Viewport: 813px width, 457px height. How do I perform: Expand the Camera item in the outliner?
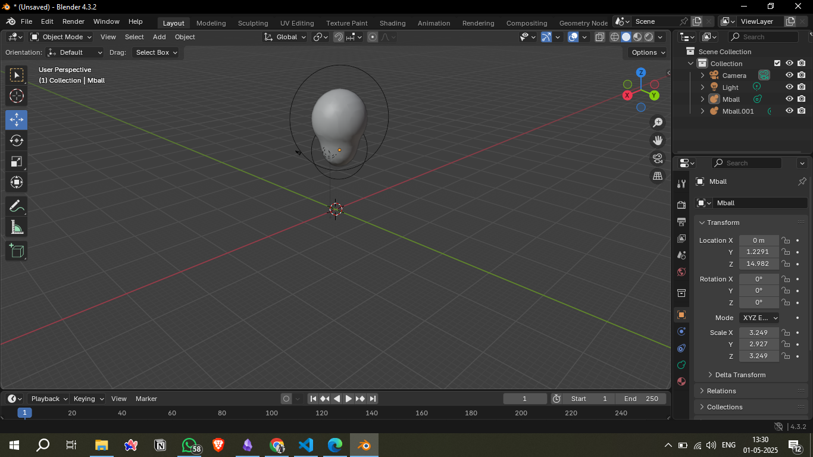click(x=702, y=76)
